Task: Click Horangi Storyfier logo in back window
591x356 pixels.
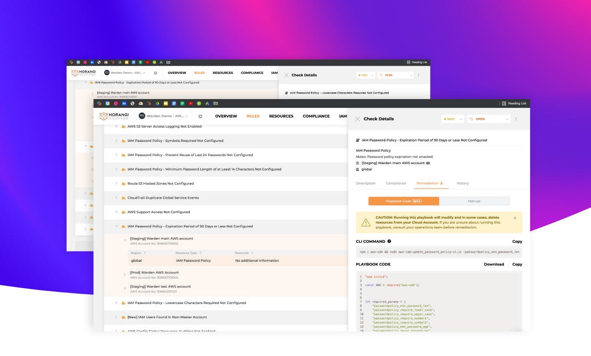Action: [84, 73]
